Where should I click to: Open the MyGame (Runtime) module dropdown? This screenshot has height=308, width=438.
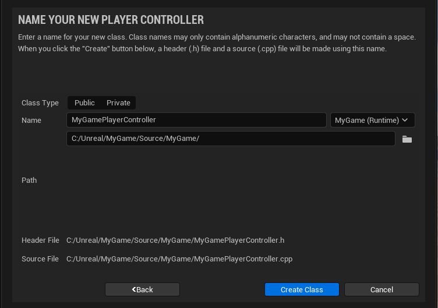(372, 120)
